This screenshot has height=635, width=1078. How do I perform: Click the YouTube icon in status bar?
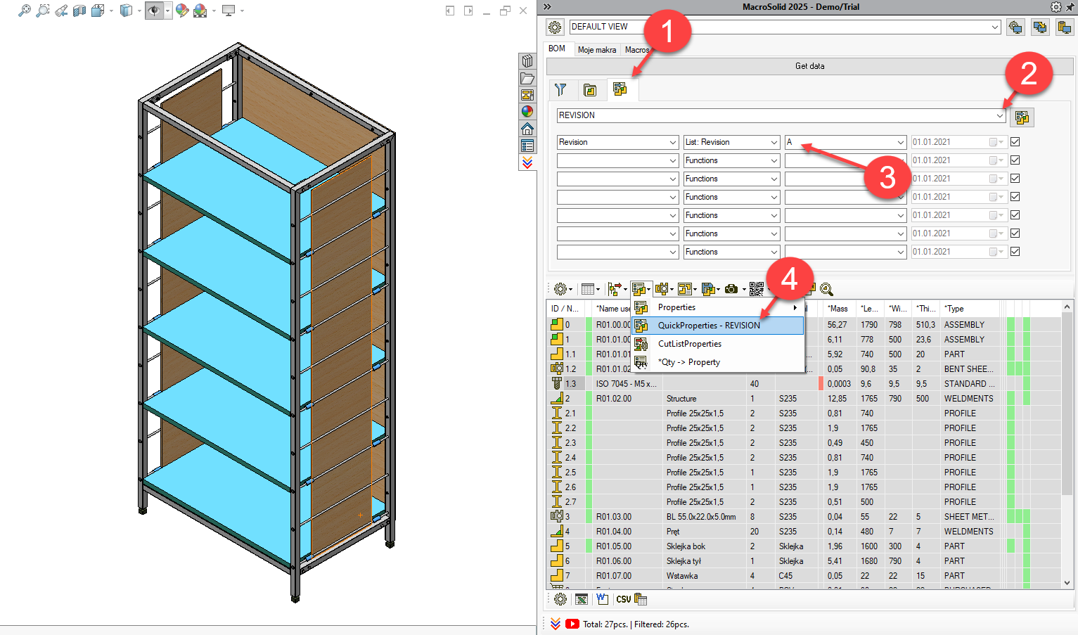coord(572,624)
